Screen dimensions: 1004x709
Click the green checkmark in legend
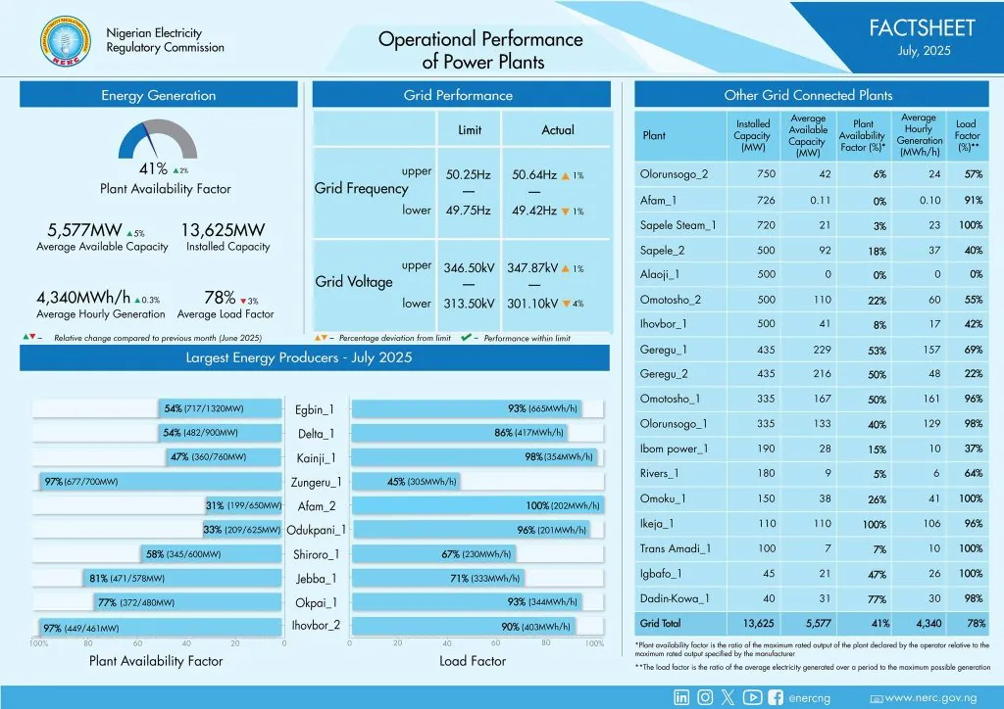466,338
